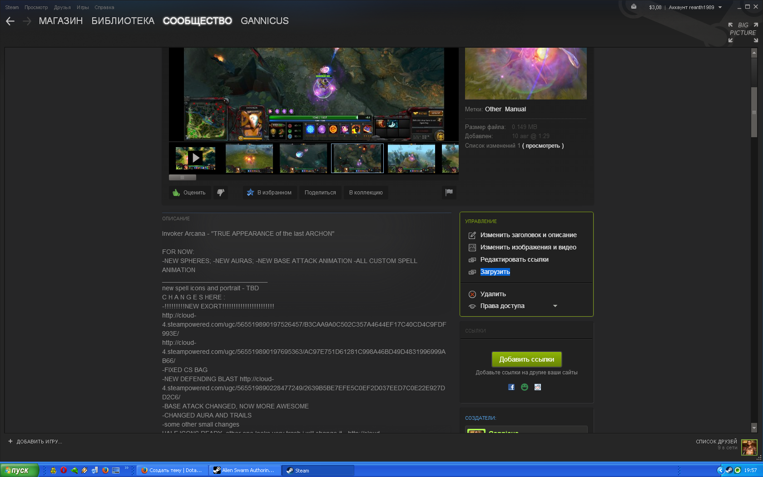Click the green Добавить ссылки button
Viewport: 763px width, 477px height.
click(527, 359)
